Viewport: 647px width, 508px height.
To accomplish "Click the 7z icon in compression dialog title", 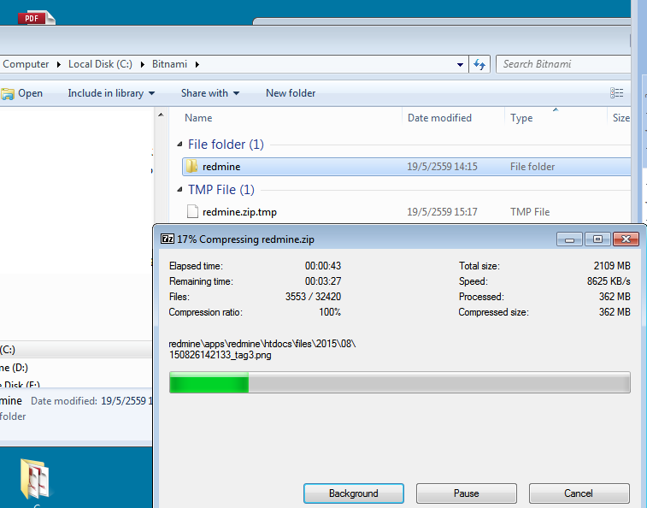I will point(168,239).
